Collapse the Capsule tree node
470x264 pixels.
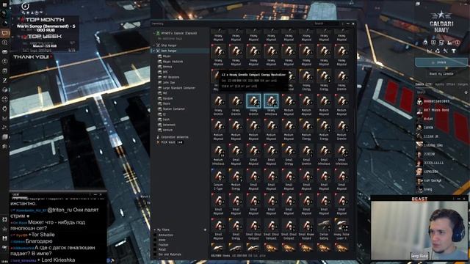(x=154, y=33)
